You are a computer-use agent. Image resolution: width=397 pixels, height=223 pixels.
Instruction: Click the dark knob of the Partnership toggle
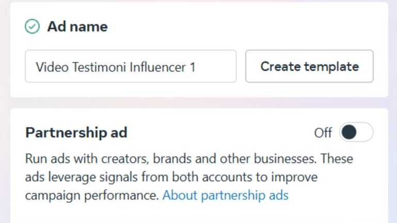(349, 133)
